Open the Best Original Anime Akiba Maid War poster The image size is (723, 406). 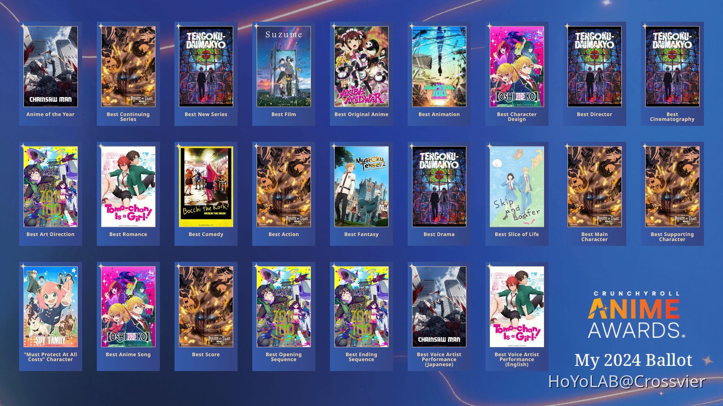click(x=361, y=67)
